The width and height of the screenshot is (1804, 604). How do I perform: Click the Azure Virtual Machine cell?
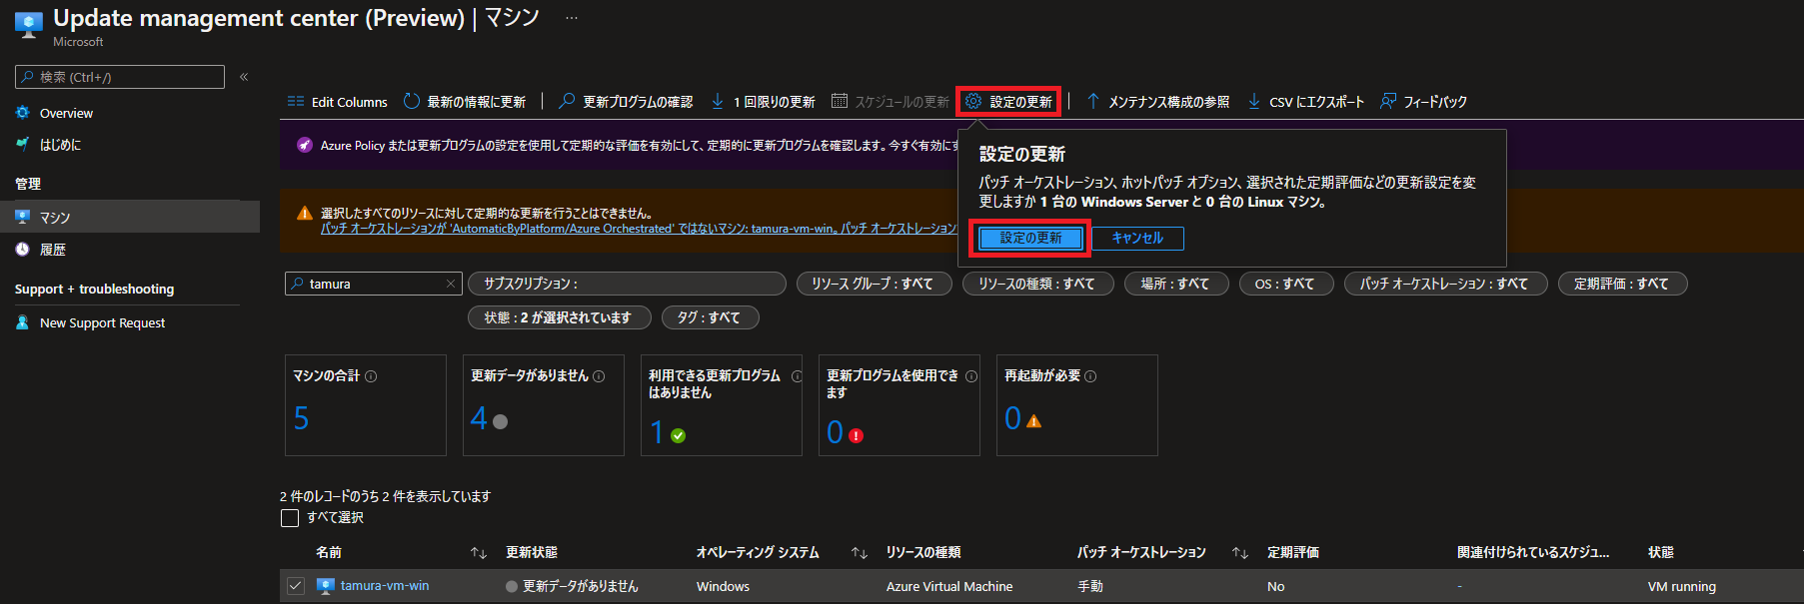pos(949,586)
